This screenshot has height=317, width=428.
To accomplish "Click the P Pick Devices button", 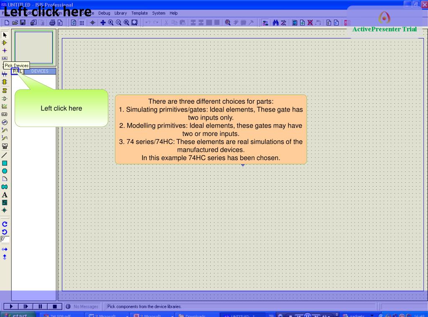I will pyautogui.click(x=15, y=71).
